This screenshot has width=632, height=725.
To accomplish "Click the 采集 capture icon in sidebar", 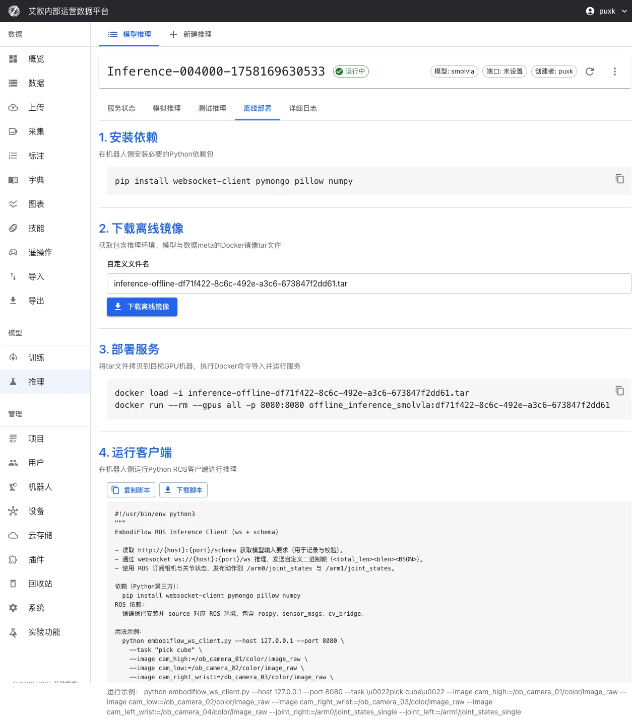I will coord(13,131).
